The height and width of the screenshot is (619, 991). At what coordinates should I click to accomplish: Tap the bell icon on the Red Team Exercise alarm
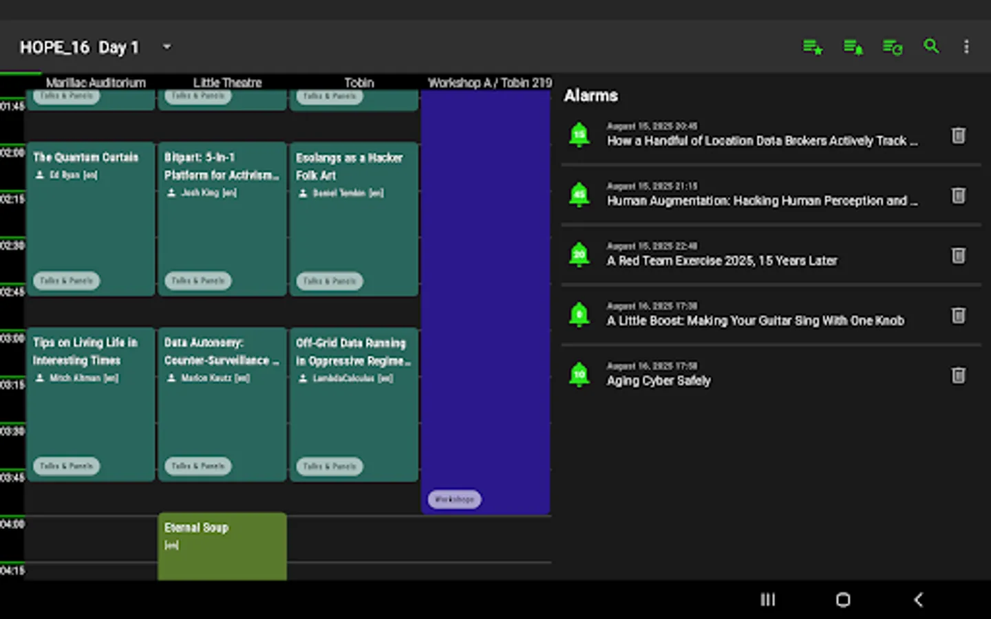point(579,255)
